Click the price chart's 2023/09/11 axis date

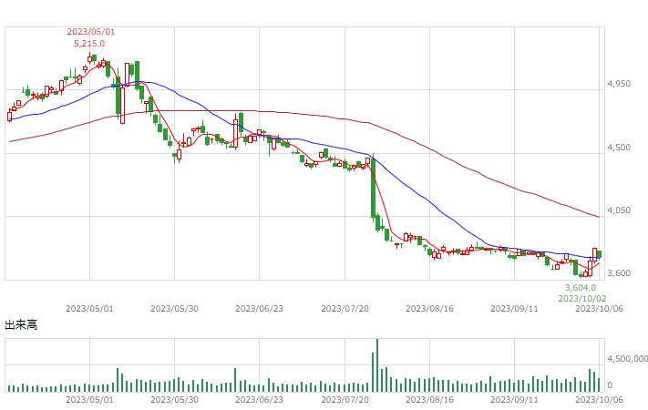514,309
